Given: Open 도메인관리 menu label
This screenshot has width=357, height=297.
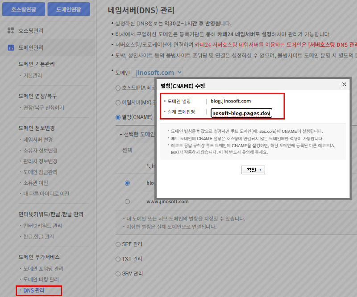Looking at the screenshot, I should 31,48.
